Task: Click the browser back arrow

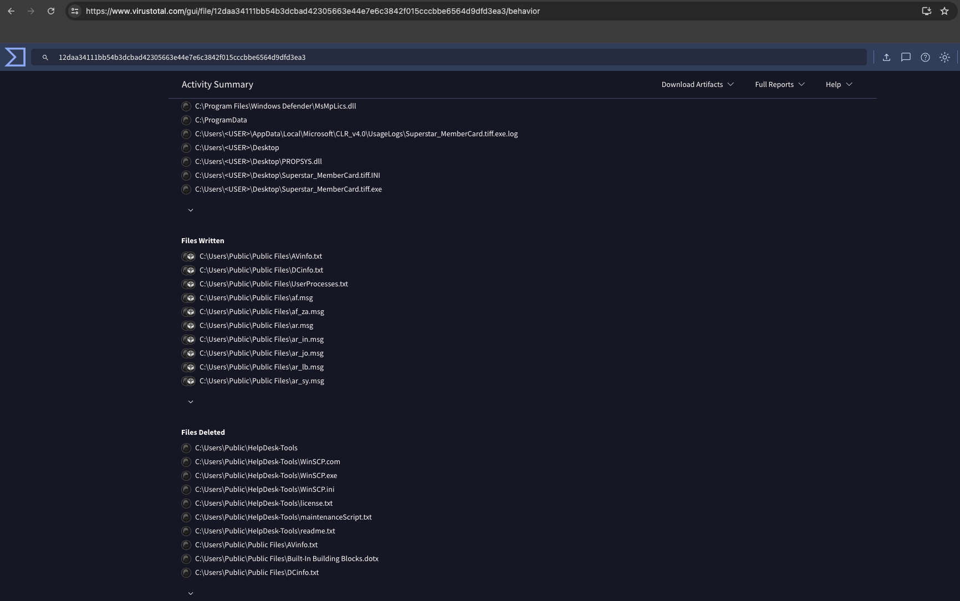Action: tap(11, 11)
